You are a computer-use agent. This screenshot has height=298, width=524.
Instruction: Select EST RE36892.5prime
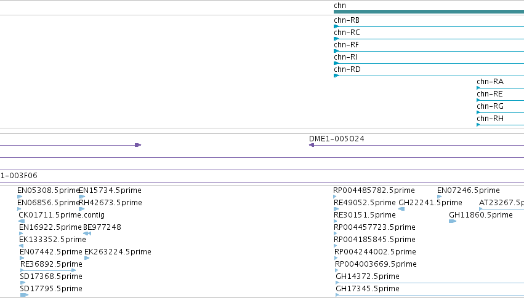(x=51, y=264)
